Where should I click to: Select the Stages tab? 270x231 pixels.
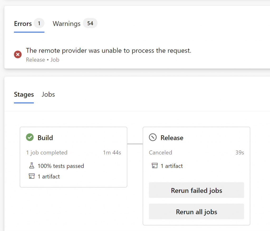[x=24, y=95]
